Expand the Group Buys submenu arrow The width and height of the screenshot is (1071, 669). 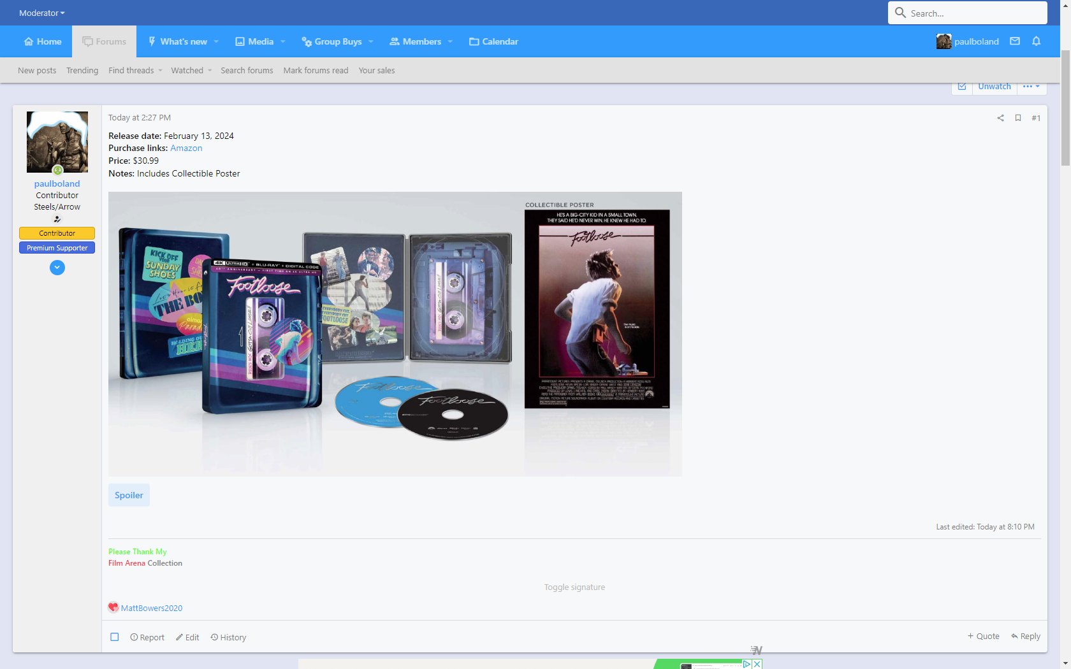point(370,41)
